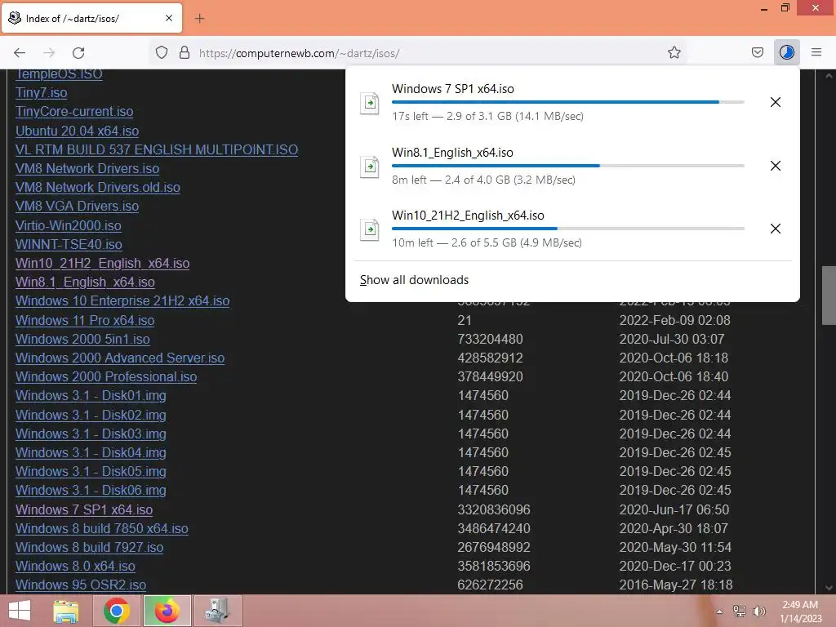Click Show all downloads
836x627 pixels.
pyautogui.click(x=414, y=280)
